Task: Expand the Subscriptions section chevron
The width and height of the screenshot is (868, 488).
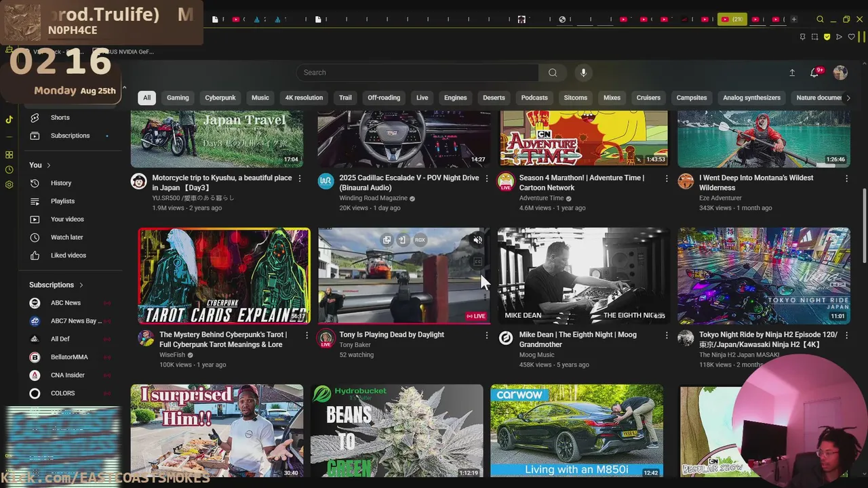Action: 81,285
